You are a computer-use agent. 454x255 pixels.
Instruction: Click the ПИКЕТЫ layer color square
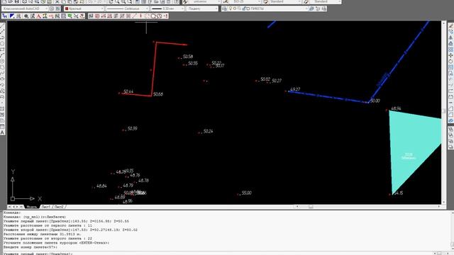pyautogui.click(x=248, y=8)
